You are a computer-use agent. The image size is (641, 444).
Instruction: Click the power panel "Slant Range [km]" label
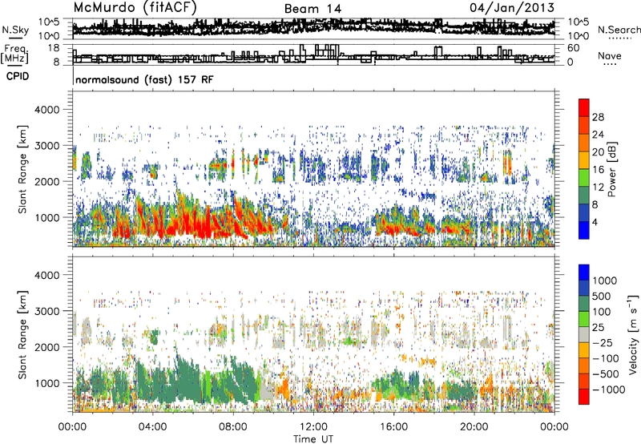(x=22, y=169)
